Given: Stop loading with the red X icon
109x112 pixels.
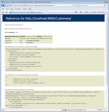Looking at the screenshot, I should pos(77,5).
